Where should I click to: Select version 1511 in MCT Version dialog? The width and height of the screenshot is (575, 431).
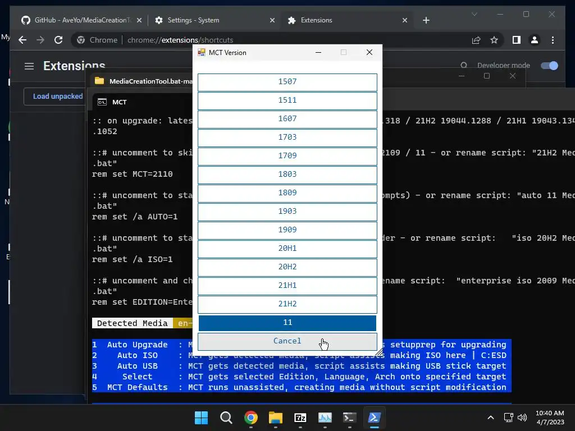coord(287,101)
